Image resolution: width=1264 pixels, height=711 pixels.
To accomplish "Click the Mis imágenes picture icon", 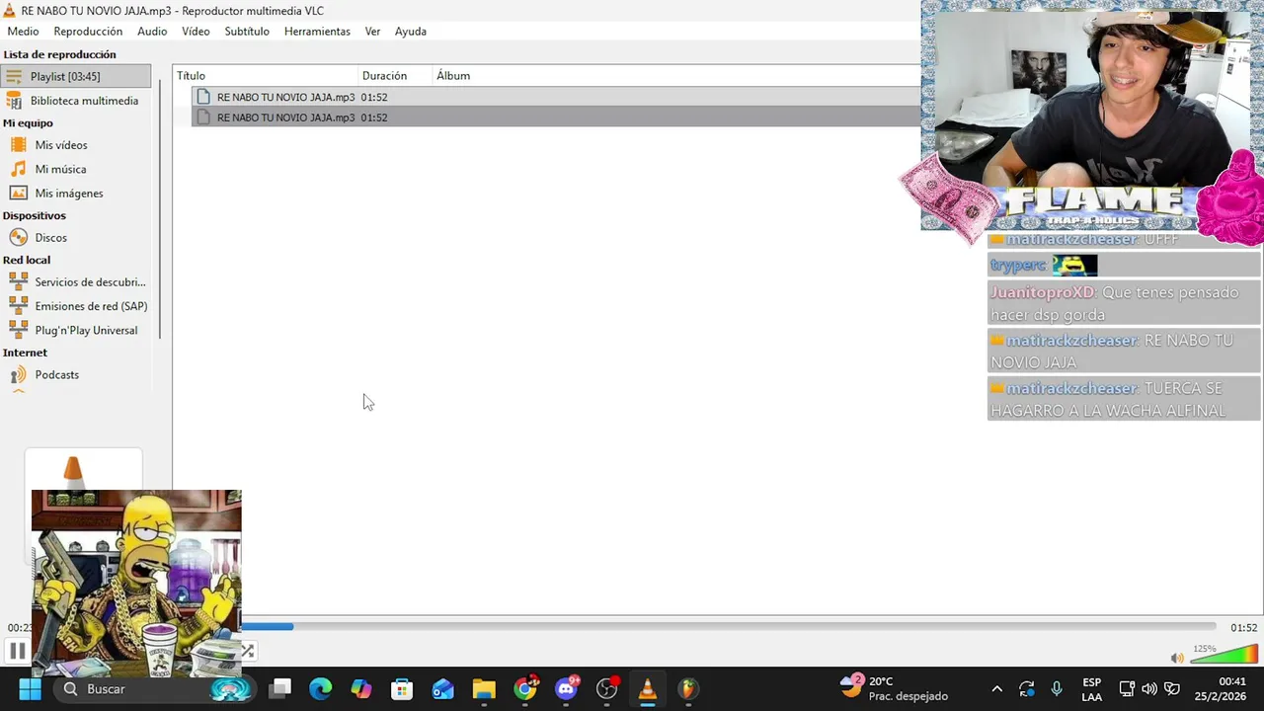I will coord(18,194).
